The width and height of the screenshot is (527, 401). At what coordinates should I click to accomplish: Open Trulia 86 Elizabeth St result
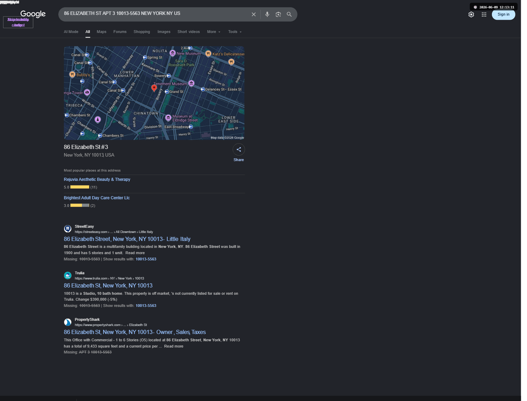point(108,285)
